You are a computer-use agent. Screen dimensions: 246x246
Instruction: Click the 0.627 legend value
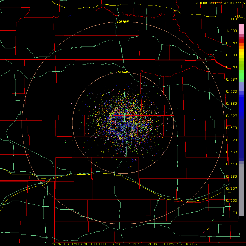pos(232,116)
